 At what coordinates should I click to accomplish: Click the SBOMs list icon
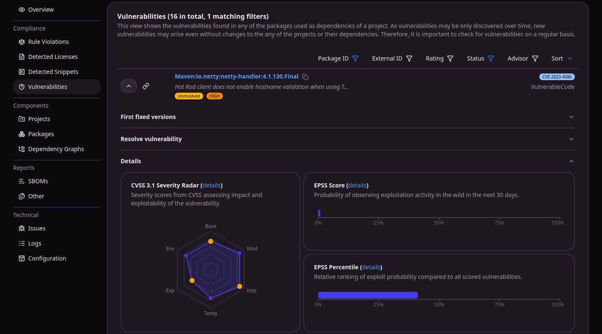[22, 181]
